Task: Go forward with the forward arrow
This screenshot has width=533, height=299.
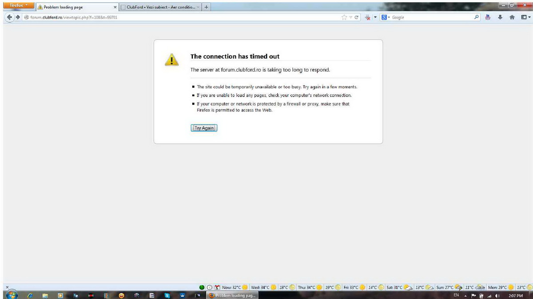Action: click(x=18, y=17)
